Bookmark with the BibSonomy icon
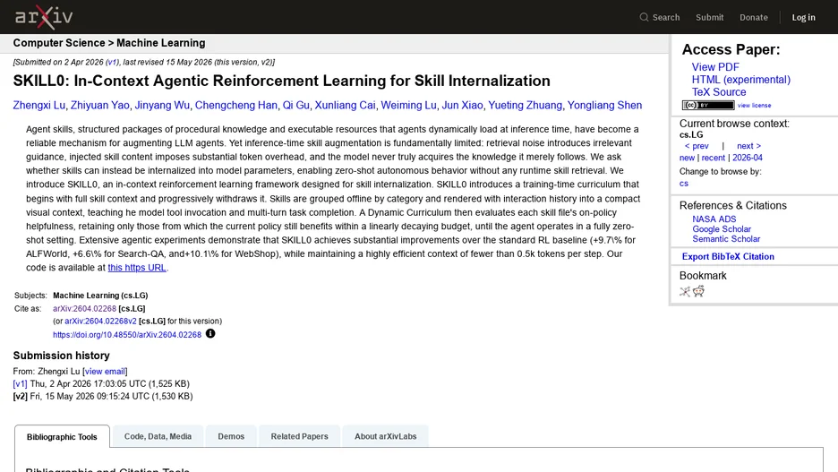This screenshot has height=472, width=838. 685,291
